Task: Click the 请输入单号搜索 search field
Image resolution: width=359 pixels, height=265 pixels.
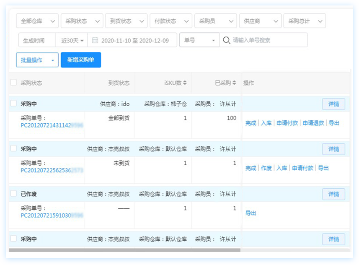Action: [268, 40]
